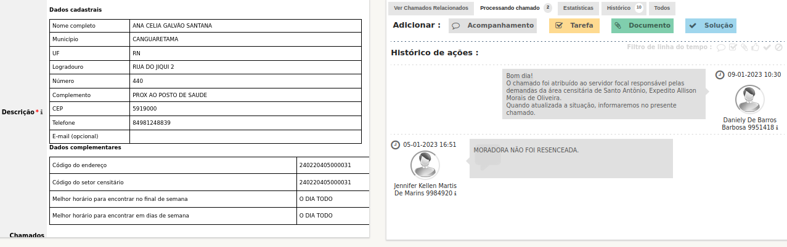
Task: Select the CANGUARETAMA município cell
Action: click(x=245, y=39)
